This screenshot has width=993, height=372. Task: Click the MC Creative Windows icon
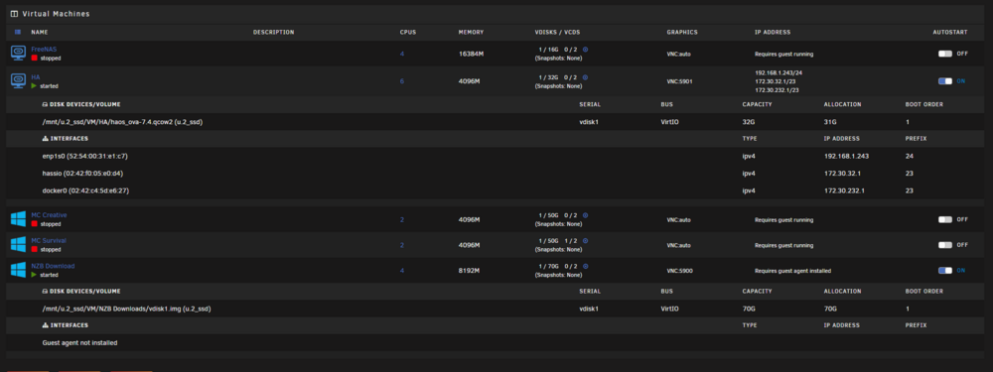18,219
